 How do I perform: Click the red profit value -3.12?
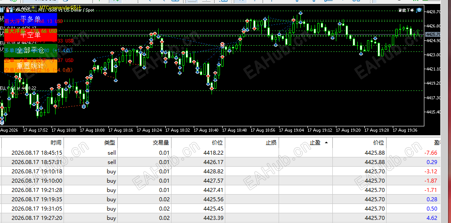[431, 172]
